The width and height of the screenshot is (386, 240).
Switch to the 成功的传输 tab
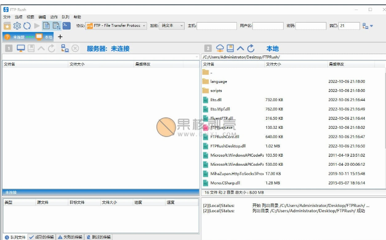(x=42, y=237)
